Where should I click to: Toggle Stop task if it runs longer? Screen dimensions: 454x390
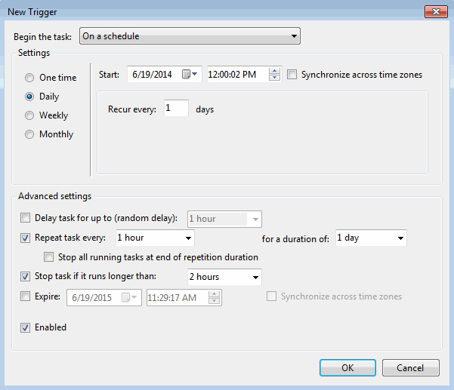click(26, 277)
